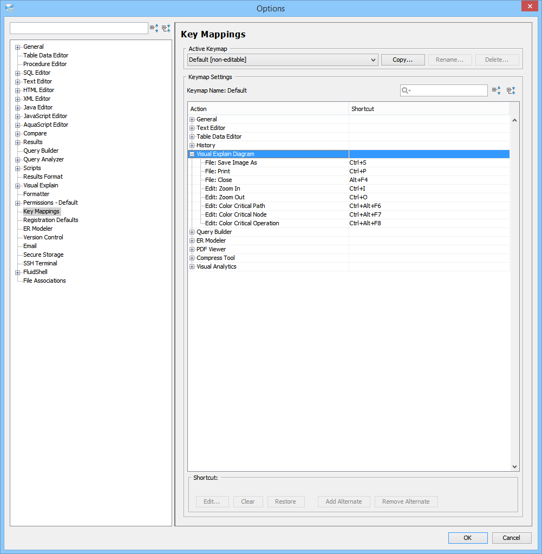Viewport: 542px width, 554px height.
Task: Select Table Data Editor in left tree
Action: click(45, 55)
